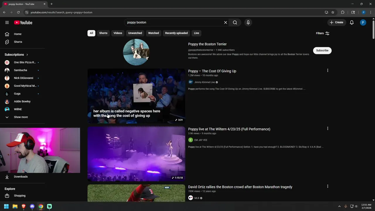Screen dimensions: 375x211
Task: Open Poppy the Boston Terrier channel title
Action: pyautogui.click(x=207, y=44)
